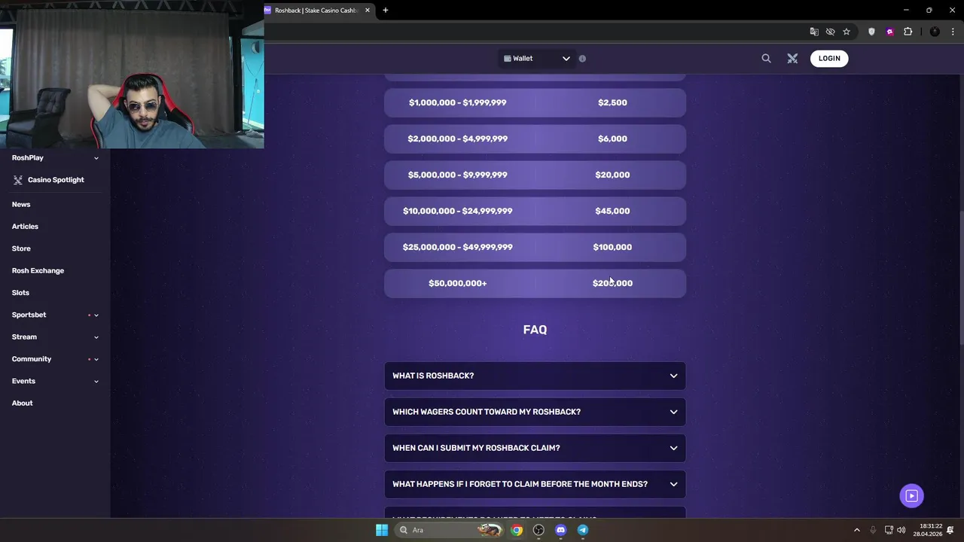Image resolution: width=964 pixels, height=542 pixels.
Task: Click the '$1,000,000 - $1,999,999' wager range
Action: click(458, 102)
